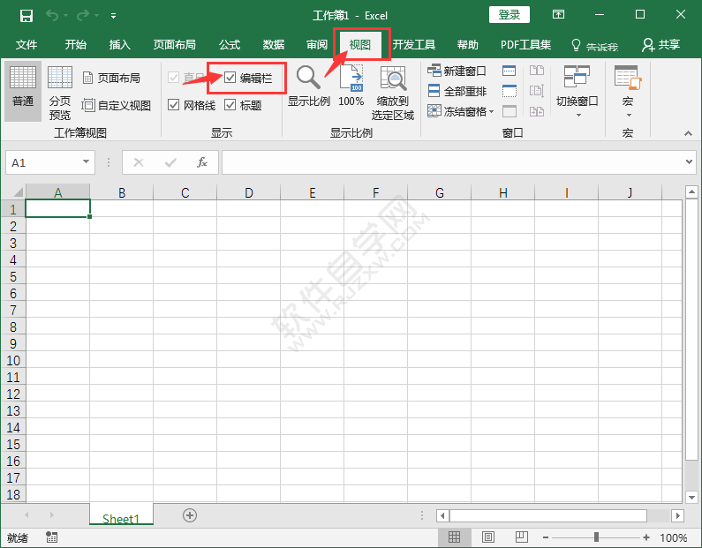Switch to the Insert (插入) tab
702x548 pixels.
click(119, 45)
